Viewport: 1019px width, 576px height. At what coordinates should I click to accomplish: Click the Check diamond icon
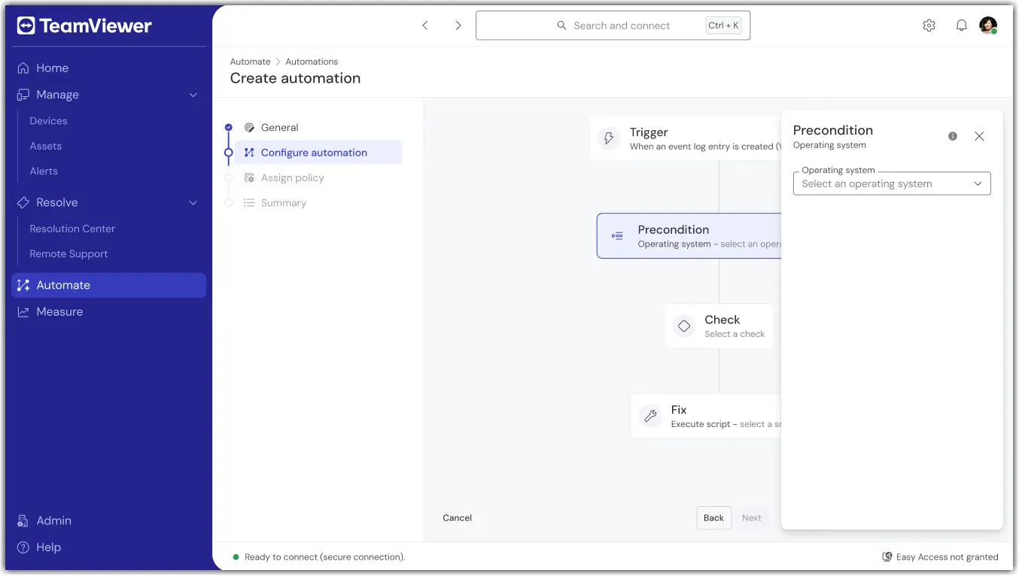click(x=684, y=326)
